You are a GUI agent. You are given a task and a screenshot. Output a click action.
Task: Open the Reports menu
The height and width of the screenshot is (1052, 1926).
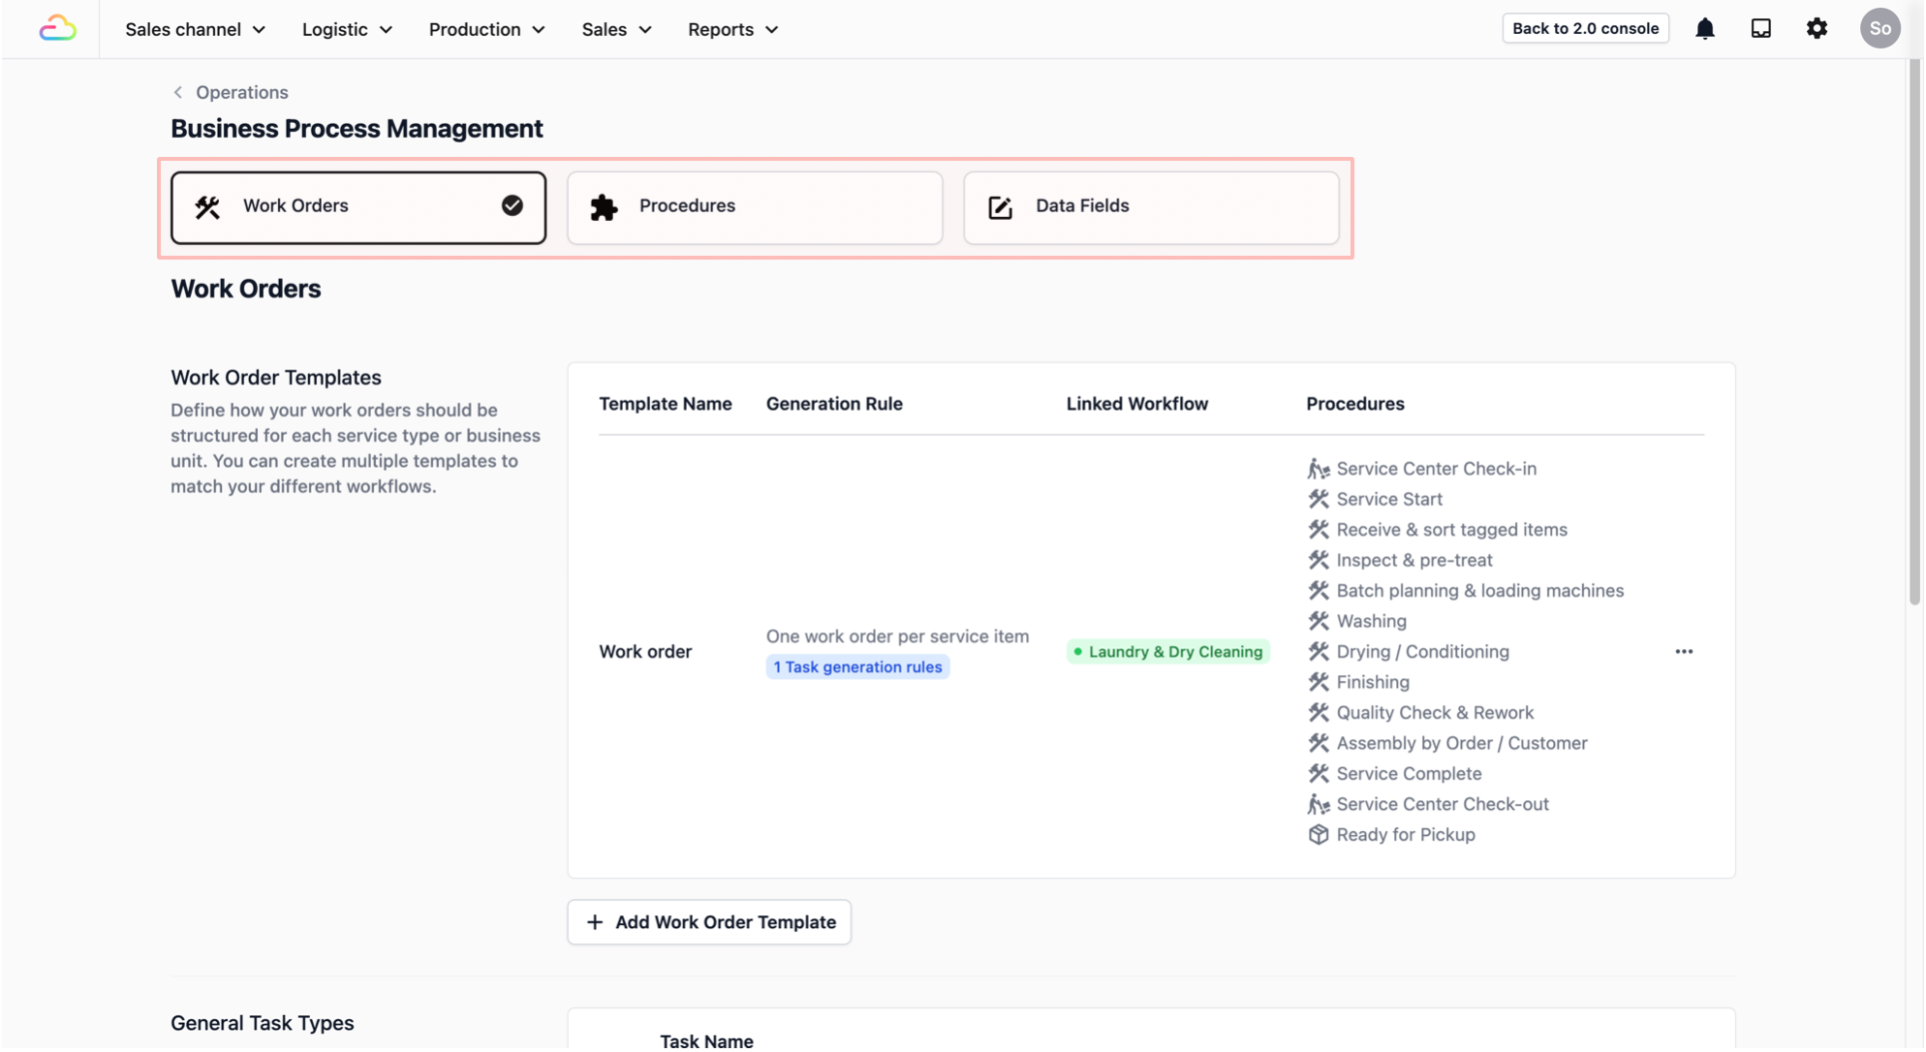click(732, 29)
